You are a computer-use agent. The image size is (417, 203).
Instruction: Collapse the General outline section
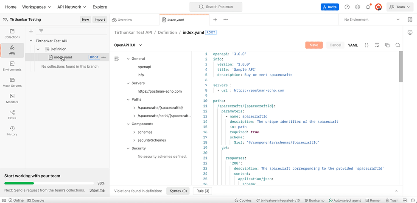point(128,59)
